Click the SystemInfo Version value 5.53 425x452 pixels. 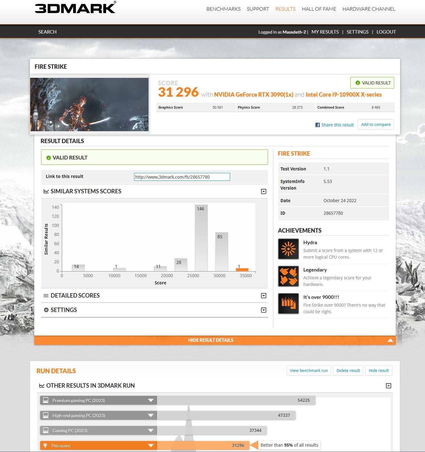[x=328, y=181]
